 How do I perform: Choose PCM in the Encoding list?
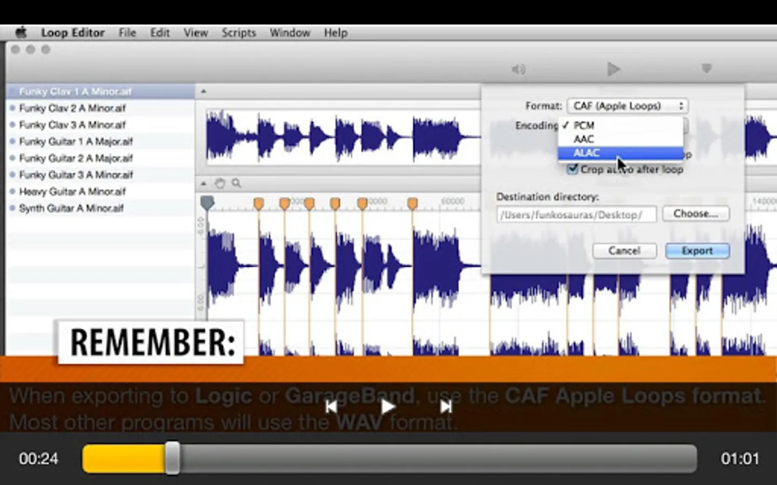point(621,125)
